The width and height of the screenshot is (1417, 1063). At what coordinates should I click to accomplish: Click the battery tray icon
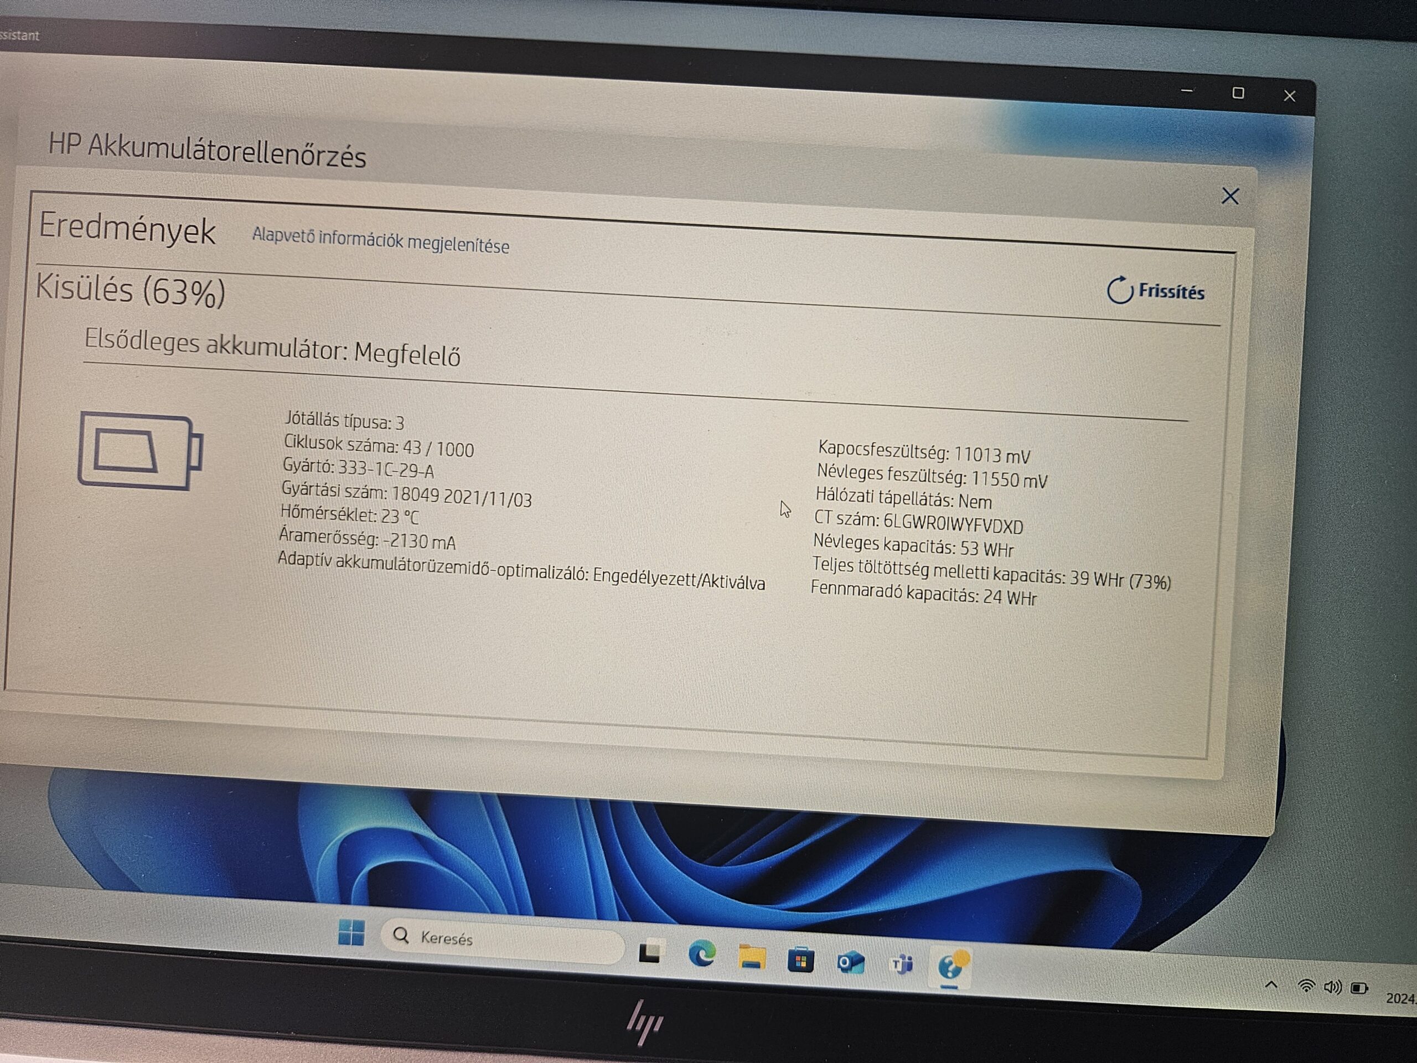[x=1359, y=988]
